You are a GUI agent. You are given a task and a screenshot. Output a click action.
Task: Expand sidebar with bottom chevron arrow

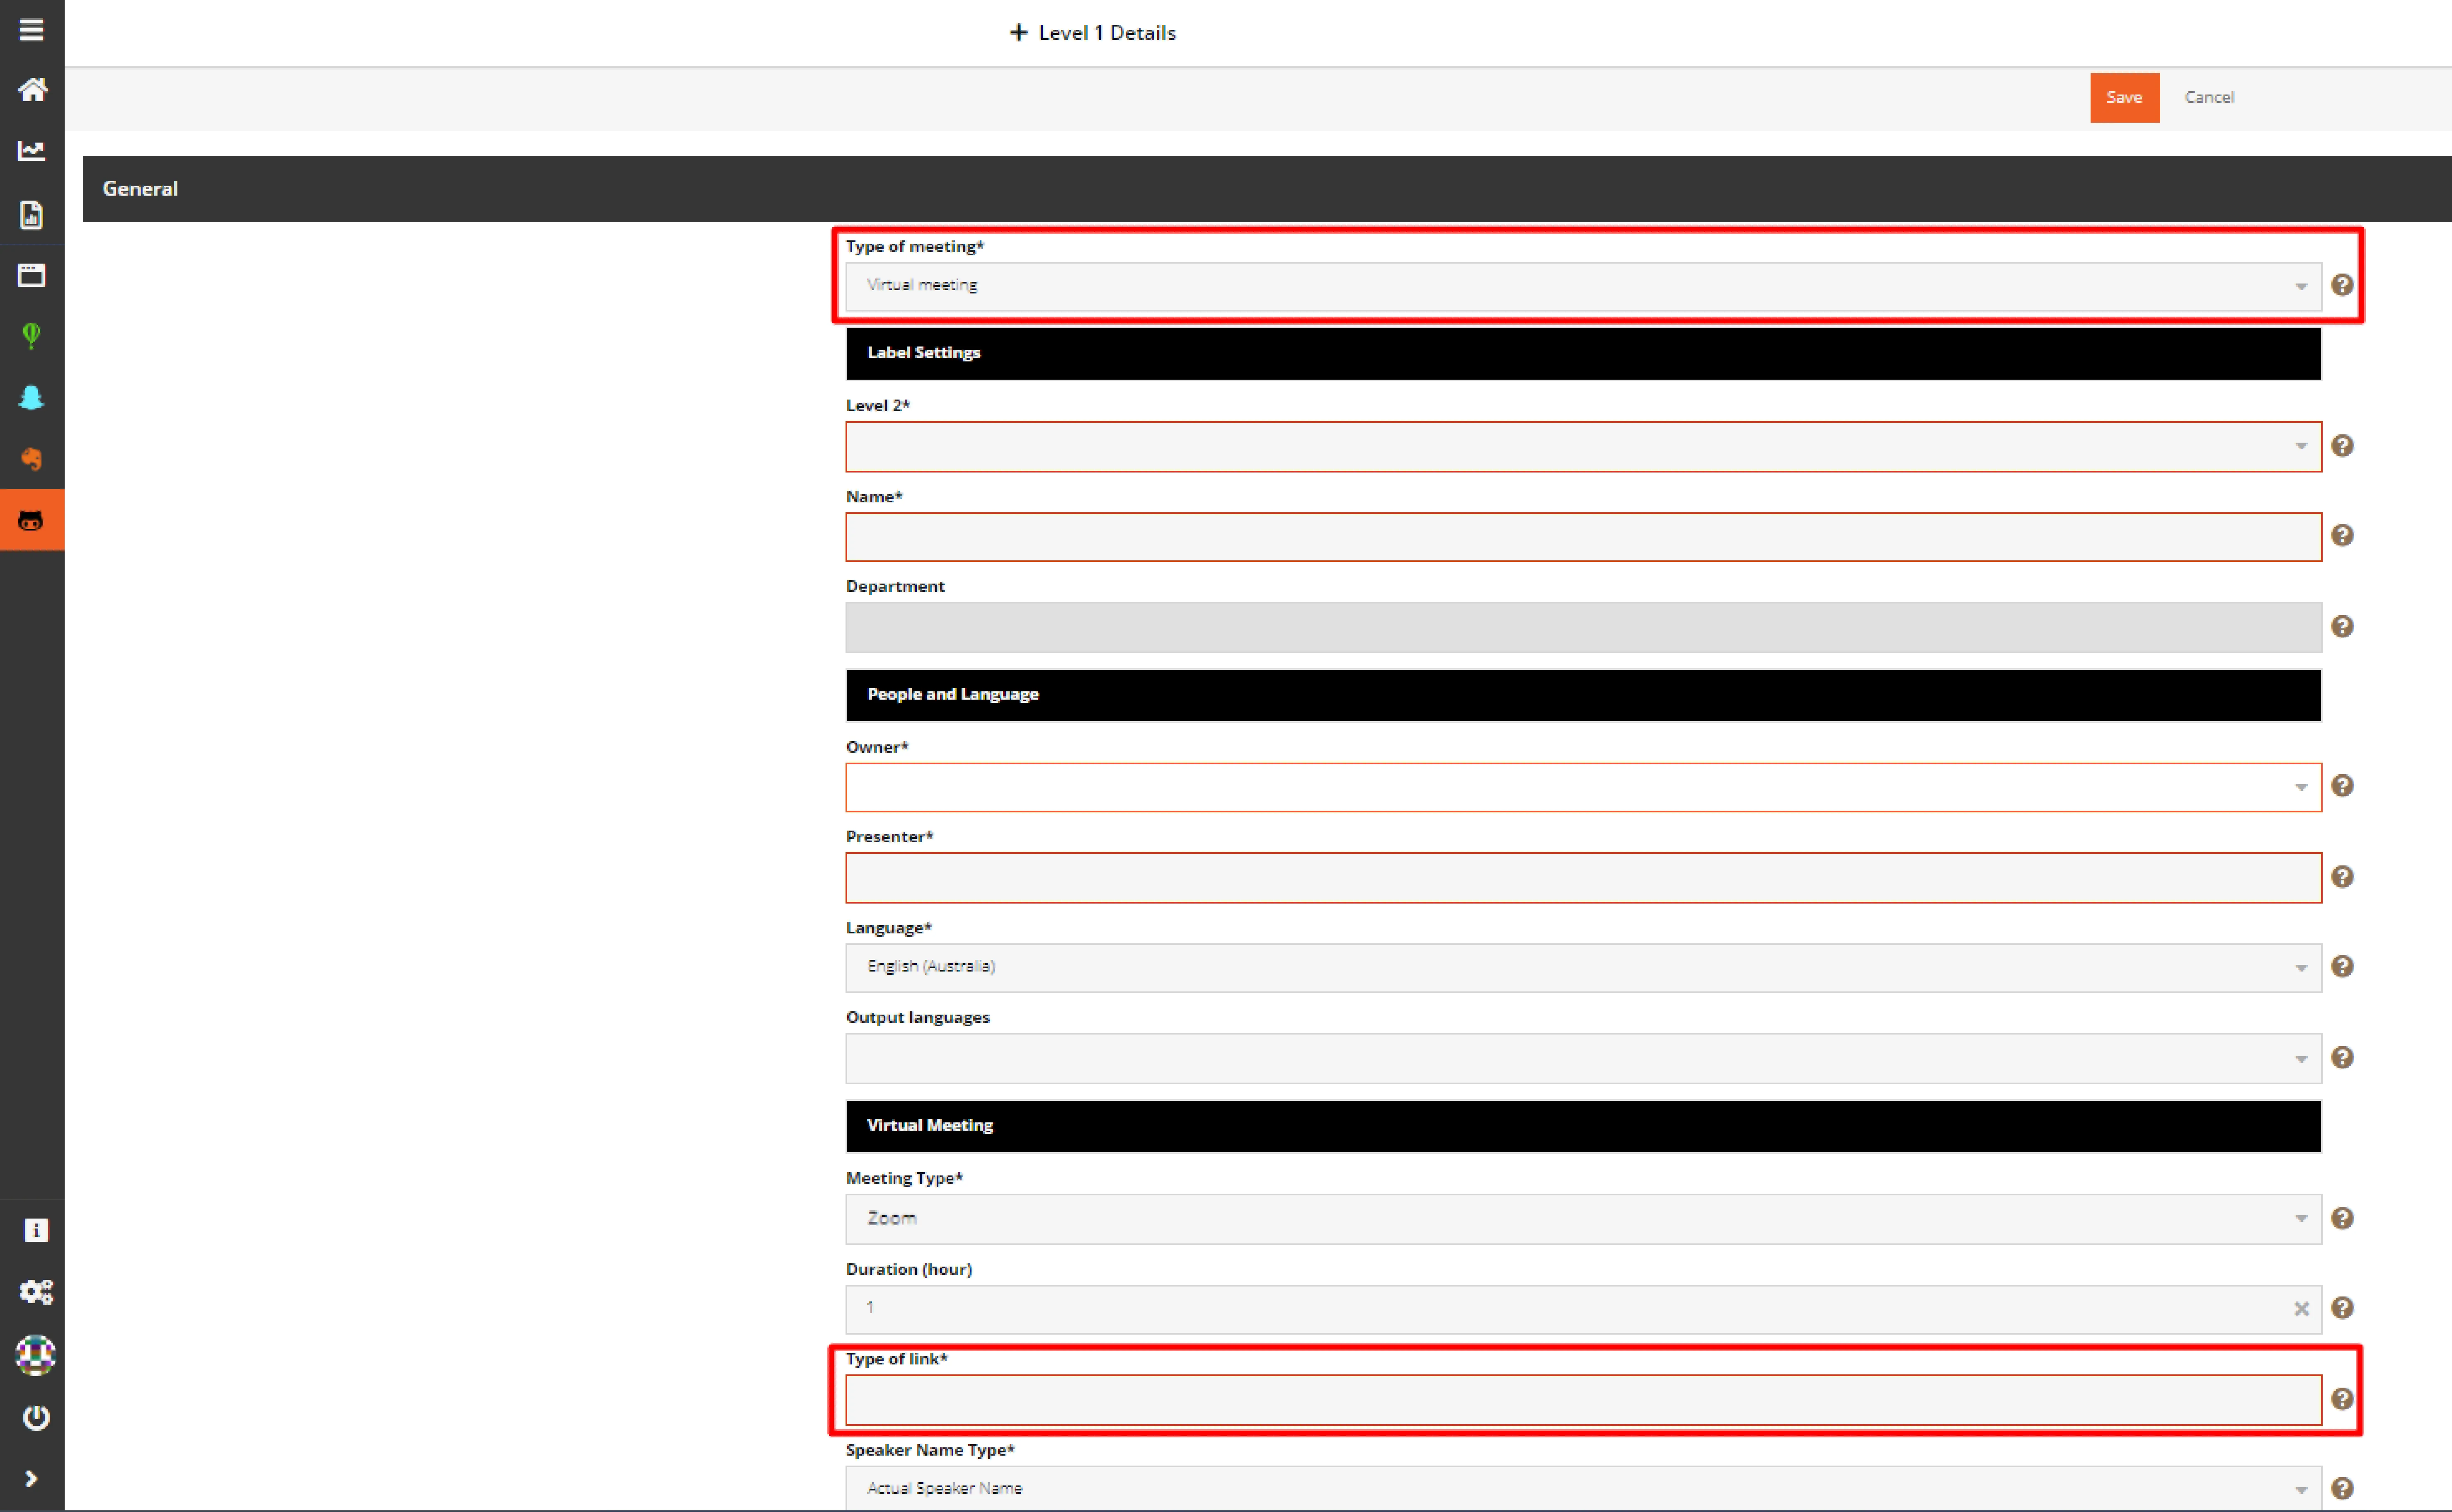click(x=31, y=1478)
